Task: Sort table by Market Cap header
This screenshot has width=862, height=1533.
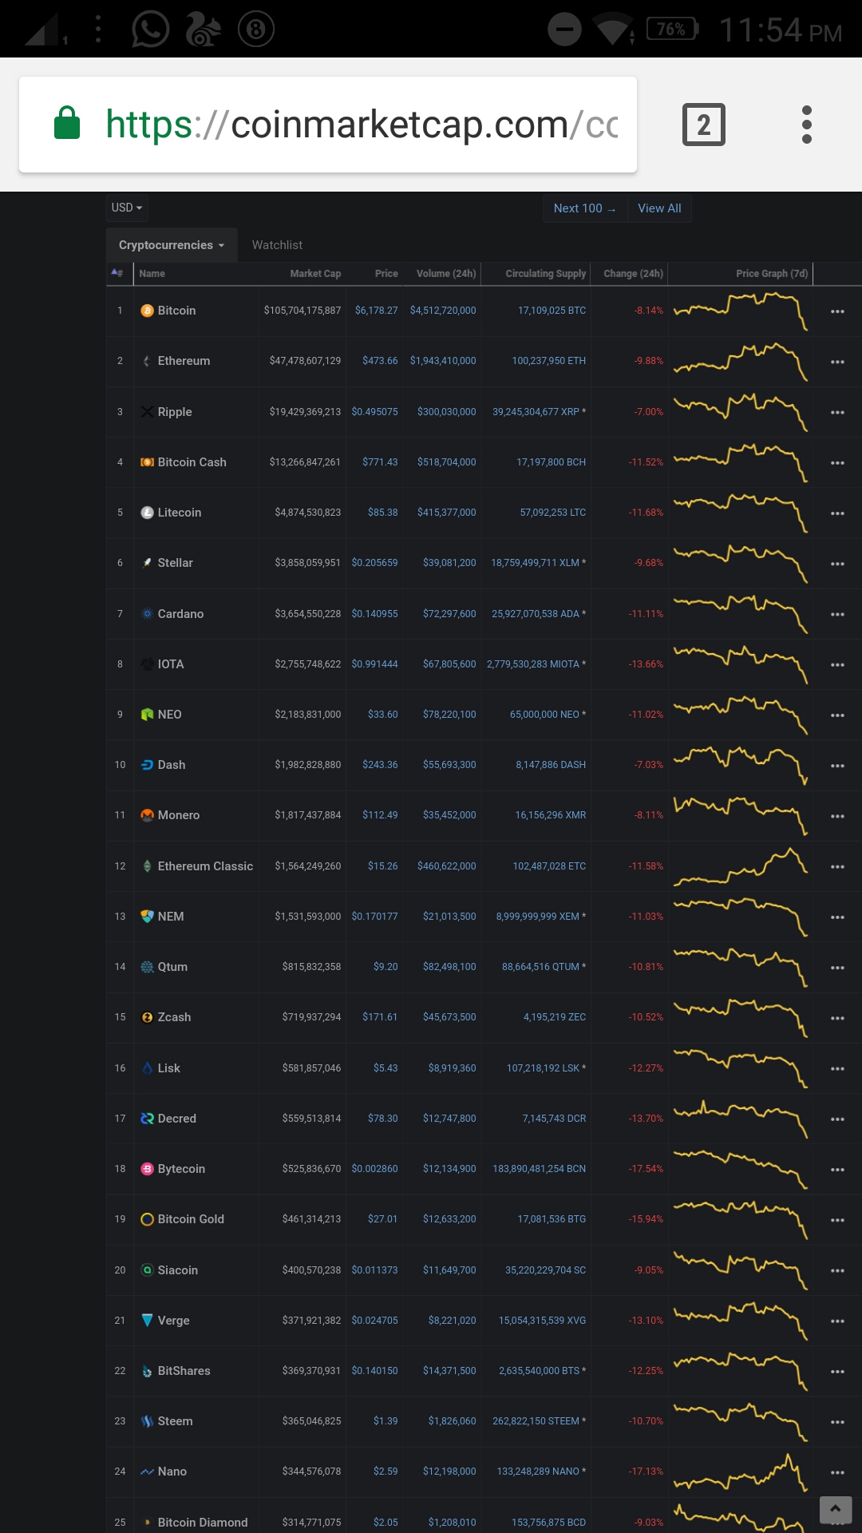Action: pyautogui.click(x=315, y=273)
